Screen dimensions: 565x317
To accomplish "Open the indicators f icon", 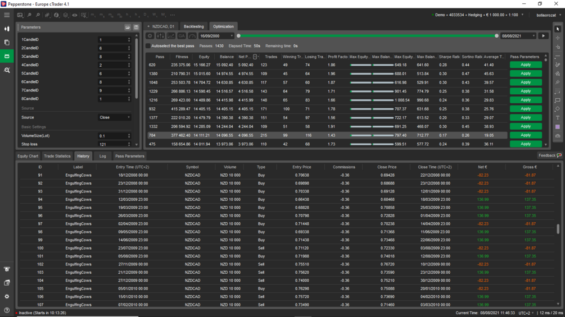I will click(57, 15).
